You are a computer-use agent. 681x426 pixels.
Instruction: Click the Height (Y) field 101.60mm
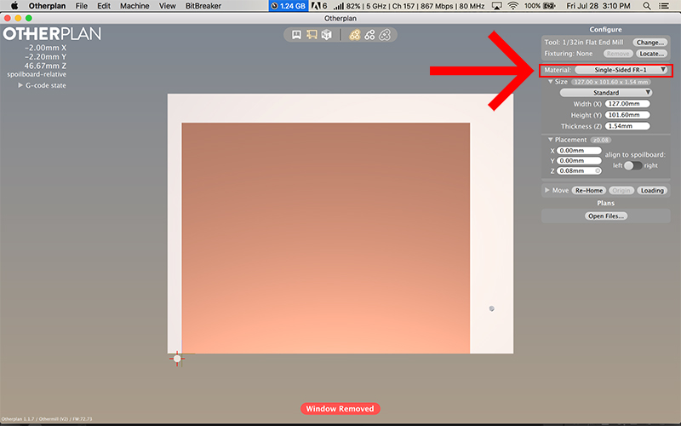click(627, 115)
